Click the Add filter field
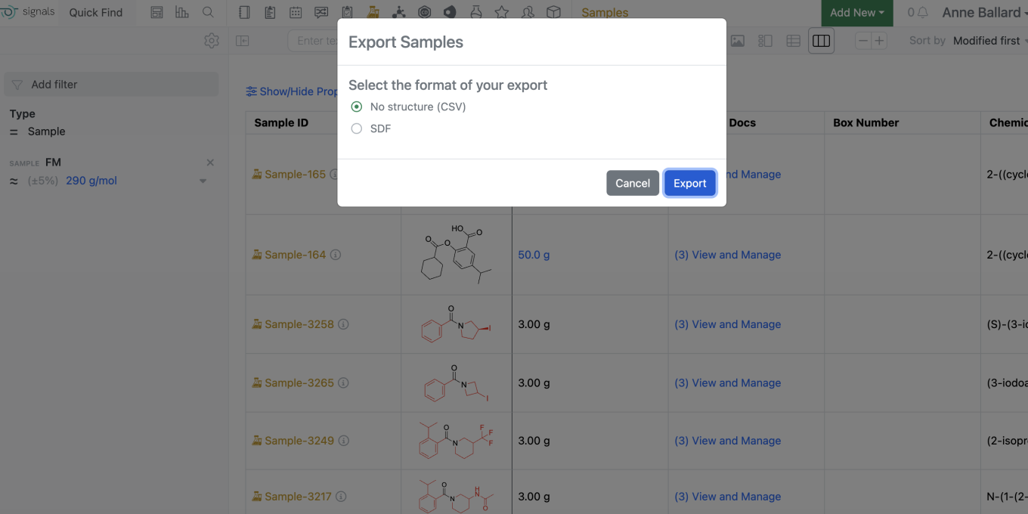Viewport: 1028px width, 514px height. click(x=112, y=85)
